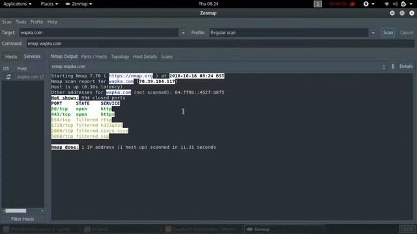Viewport: 417px width, 234px height.
Task: Click the Zenmap taskbar entry at bottom
Action: coord(284,229)
